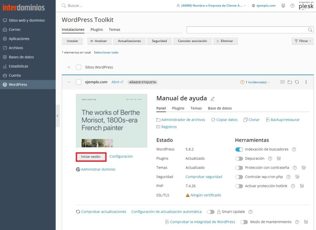Image resolution: width=316 pixels, height=230 pixels.
Task: Switch to the Temas top tab
Action: click(x=114, y=29)
